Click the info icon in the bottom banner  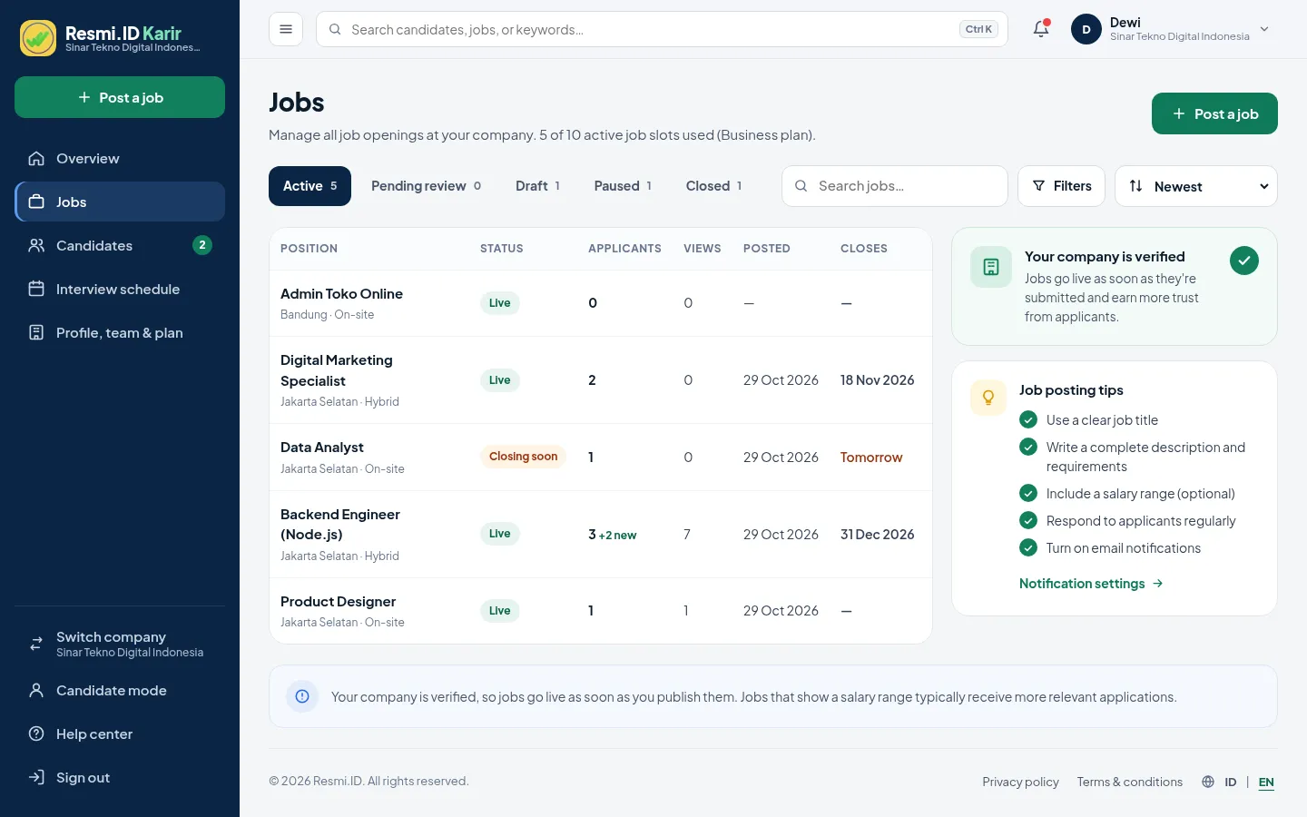[x=302, y=696]
